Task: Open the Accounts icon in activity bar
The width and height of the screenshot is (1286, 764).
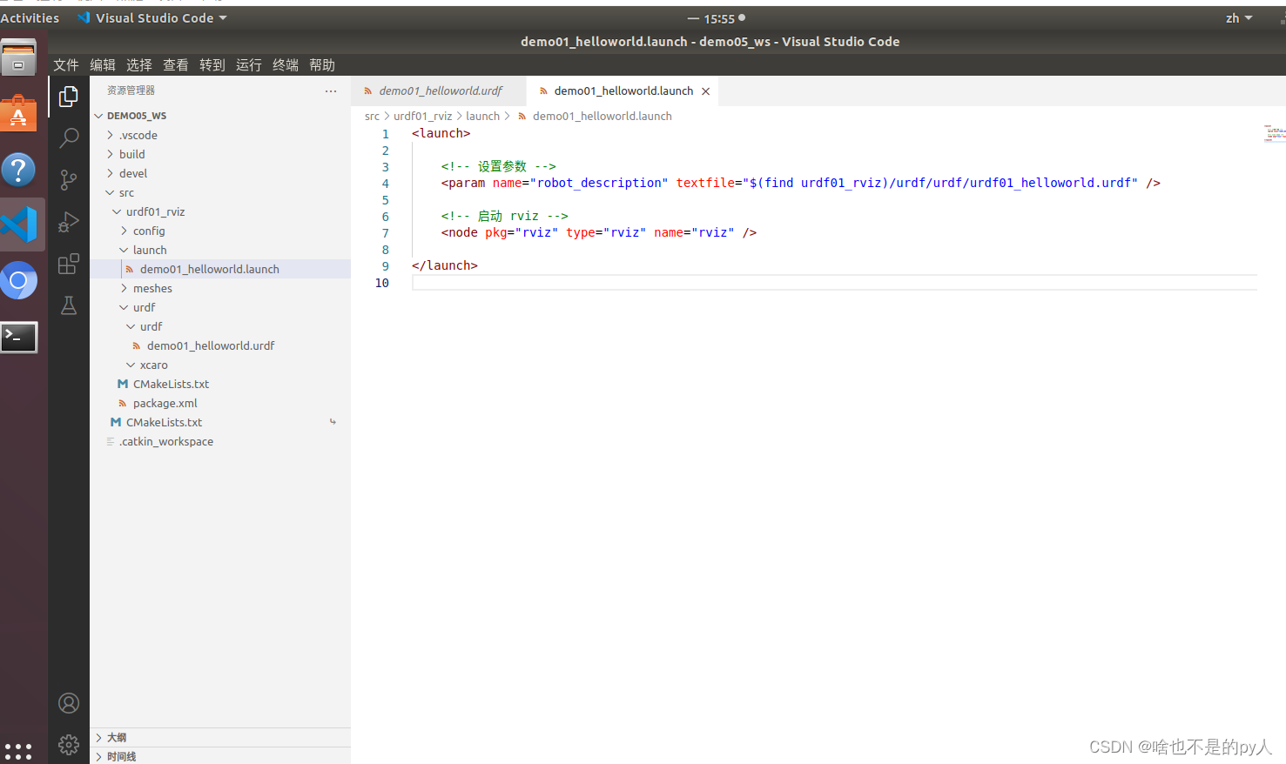Action: (69, 703)
